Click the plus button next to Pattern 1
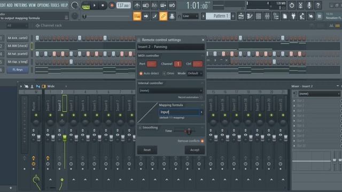Screen dimensions: 342x192 coord(233,16)
